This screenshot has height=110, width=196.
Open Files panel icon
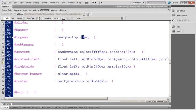coord(174,27)
